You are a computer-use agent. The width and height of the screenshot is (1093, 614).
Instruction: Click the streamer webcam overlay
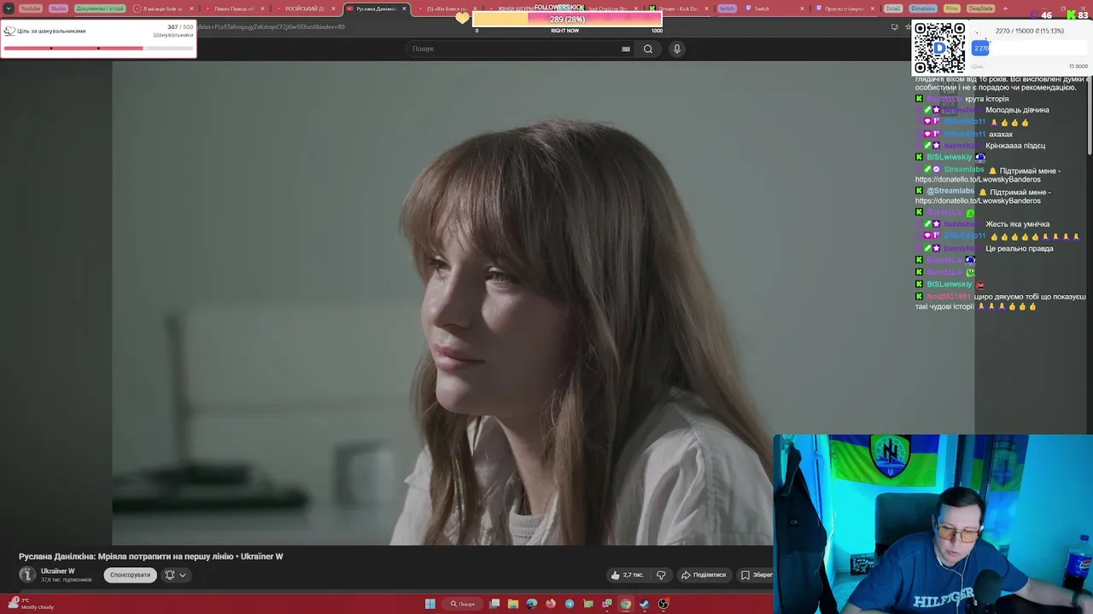(x=933, y=524)
